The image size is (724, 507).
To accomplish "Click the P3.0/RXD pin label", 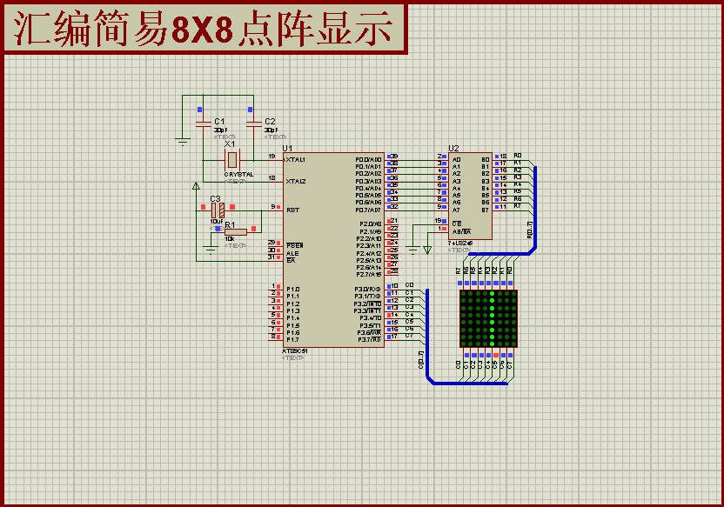I will click(x=368, y=290).
